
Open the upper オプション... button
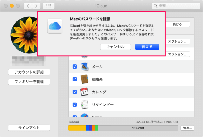(x=178, y=41)
